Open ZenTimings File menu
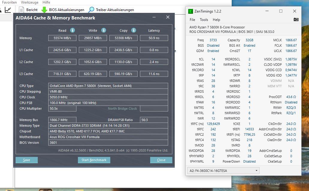This screenshot has width=309, height=191. [192, 20]
